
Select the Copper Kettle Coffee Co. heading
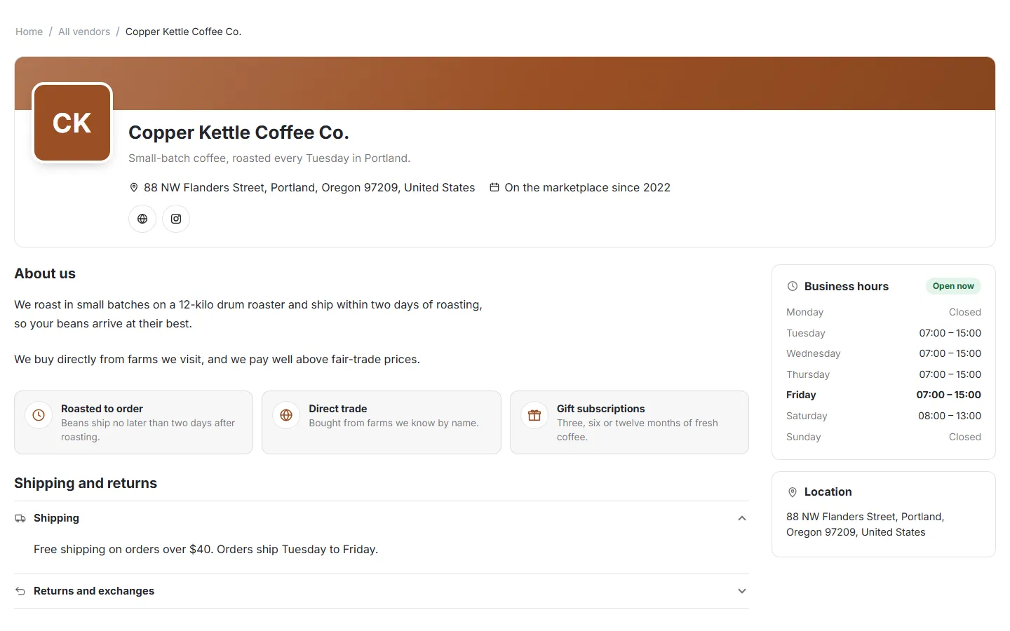238,133
